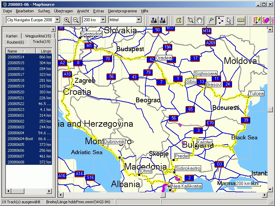
Task: Click the map scroll left arrow
Action: 61,195
